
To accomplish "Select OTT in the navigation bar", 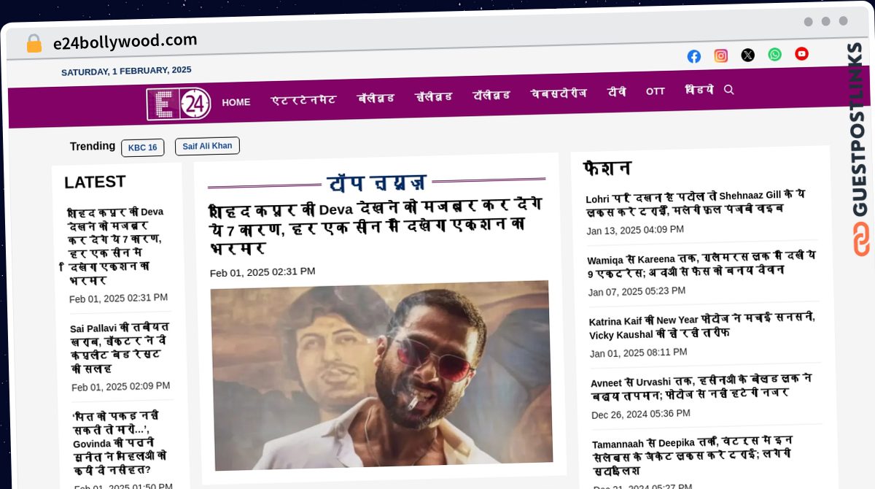I will (x=656, y=91).
